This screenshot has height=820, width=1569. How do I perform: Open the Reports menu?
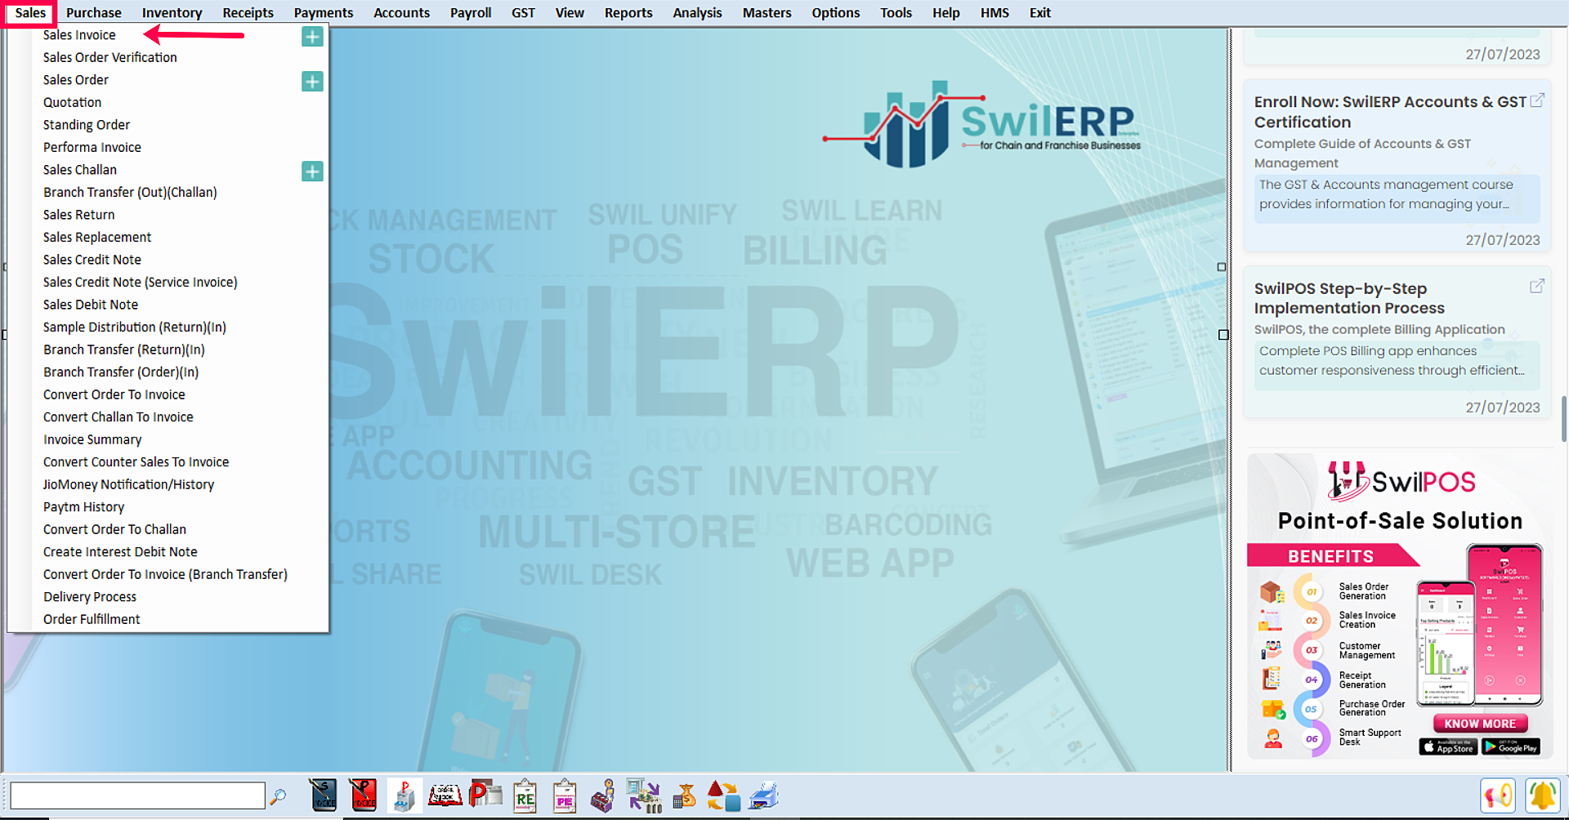pyautogui.click(x=628, y=13)
